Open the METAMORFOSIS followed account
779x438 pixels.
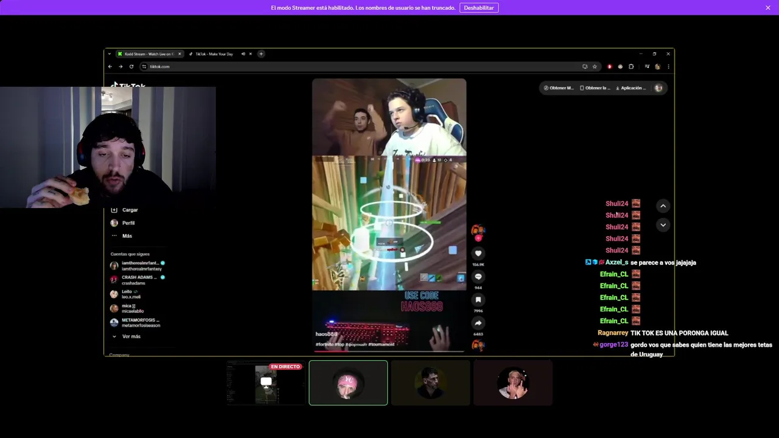pyautogui.click(x=135, y=322)
